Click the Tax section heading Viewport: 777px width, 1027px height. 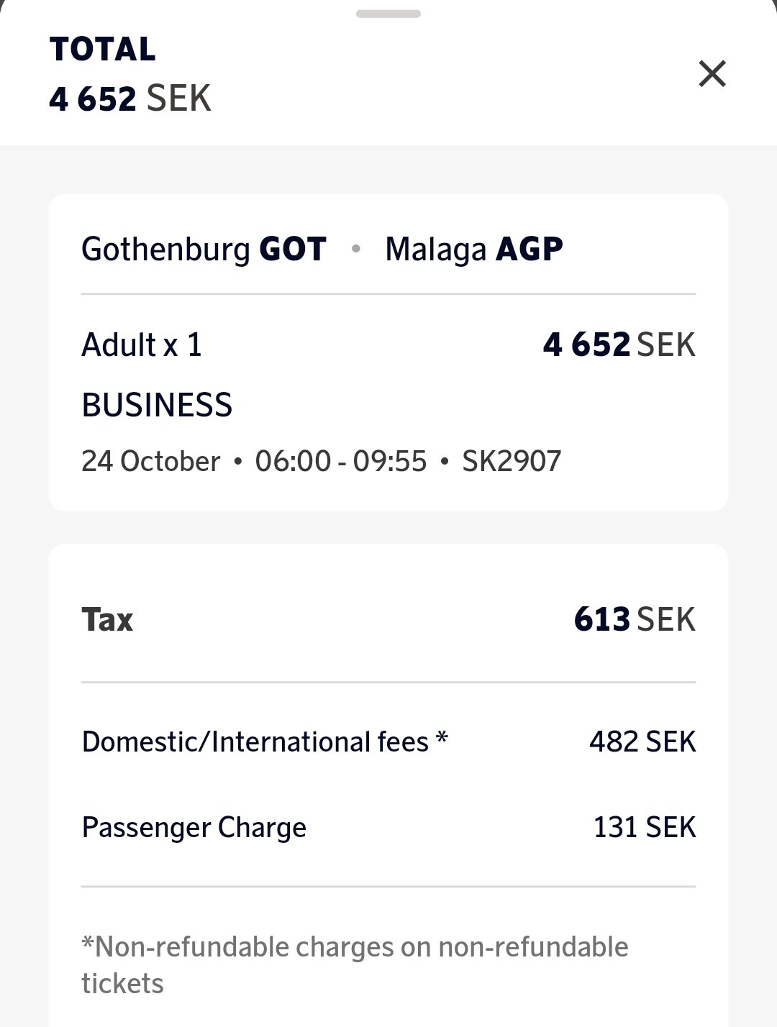click(x=107, y=620)
